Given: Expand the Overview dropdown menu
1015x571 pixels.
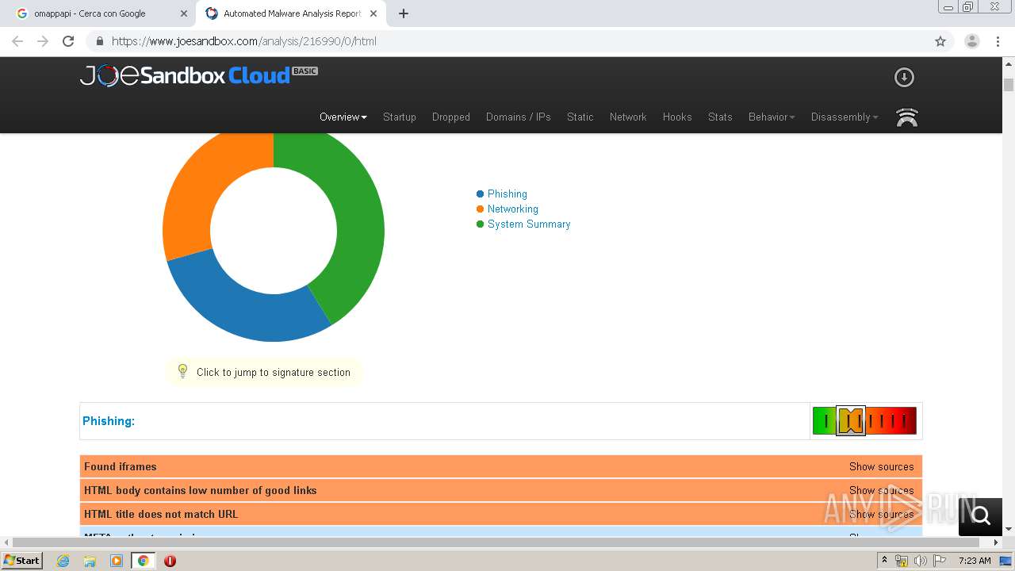Looking at the screenshot, I should (343, 117).
